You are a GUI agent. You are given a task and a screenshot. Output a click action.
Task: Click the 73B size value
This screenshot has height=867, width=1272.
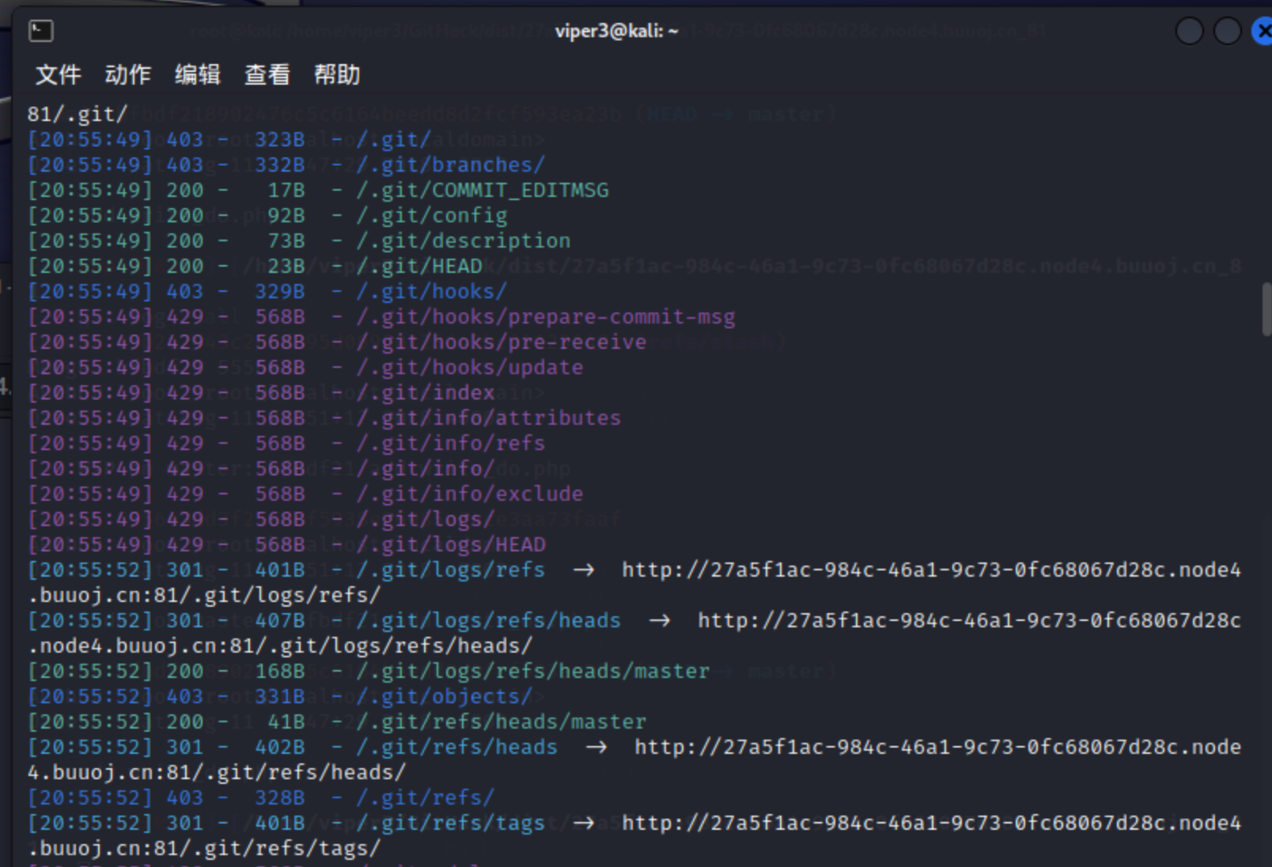(286, 241)
